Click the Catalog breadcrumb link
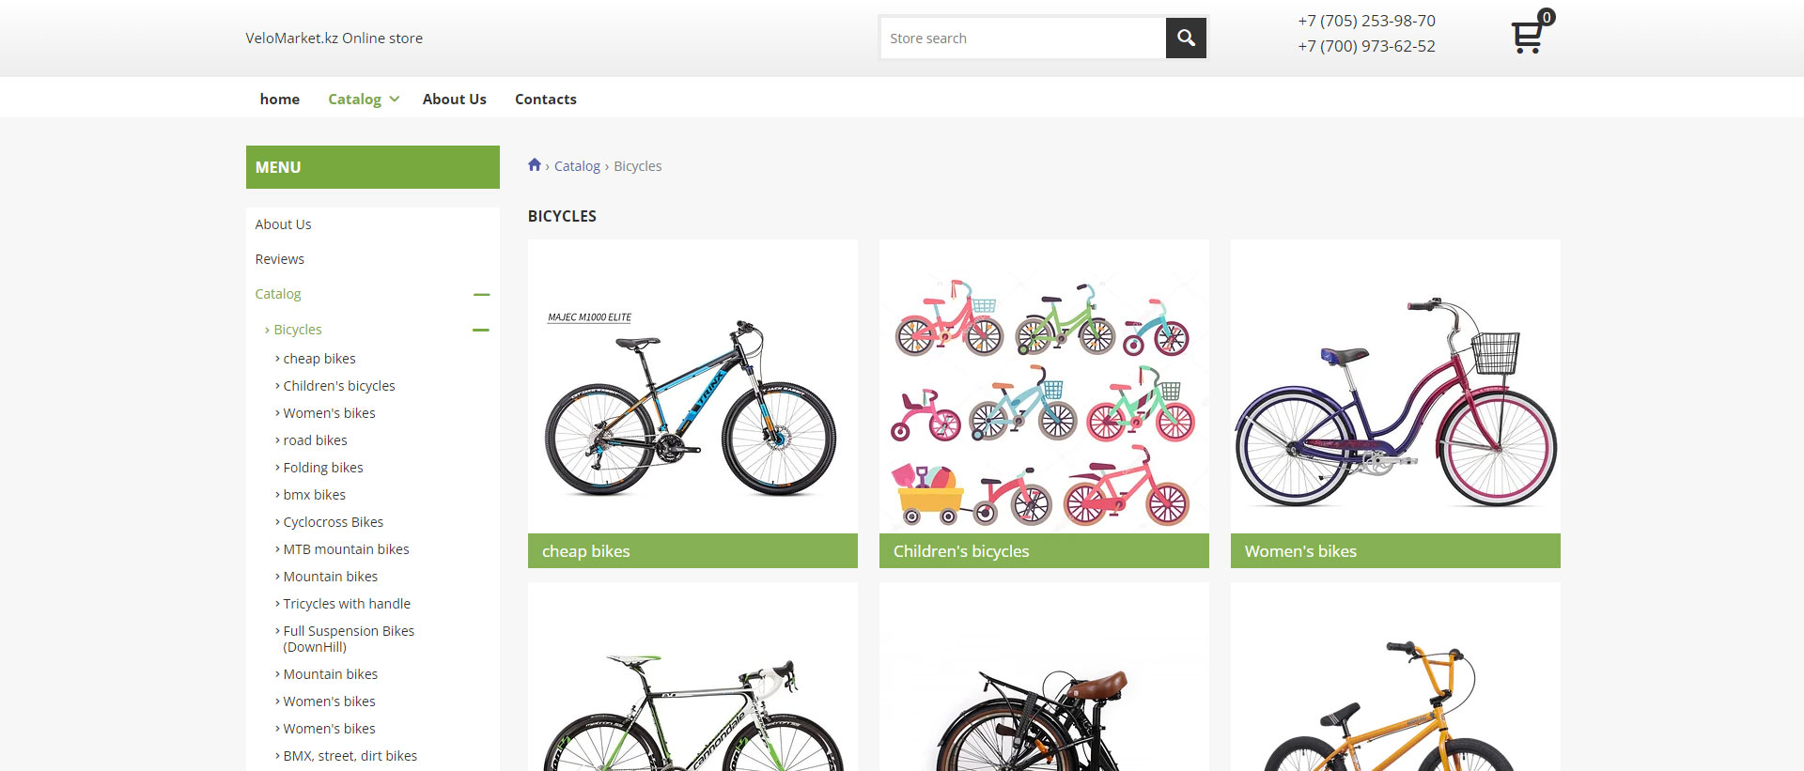Viewport: 1804px width, 771px height. (x=577, y=166)
